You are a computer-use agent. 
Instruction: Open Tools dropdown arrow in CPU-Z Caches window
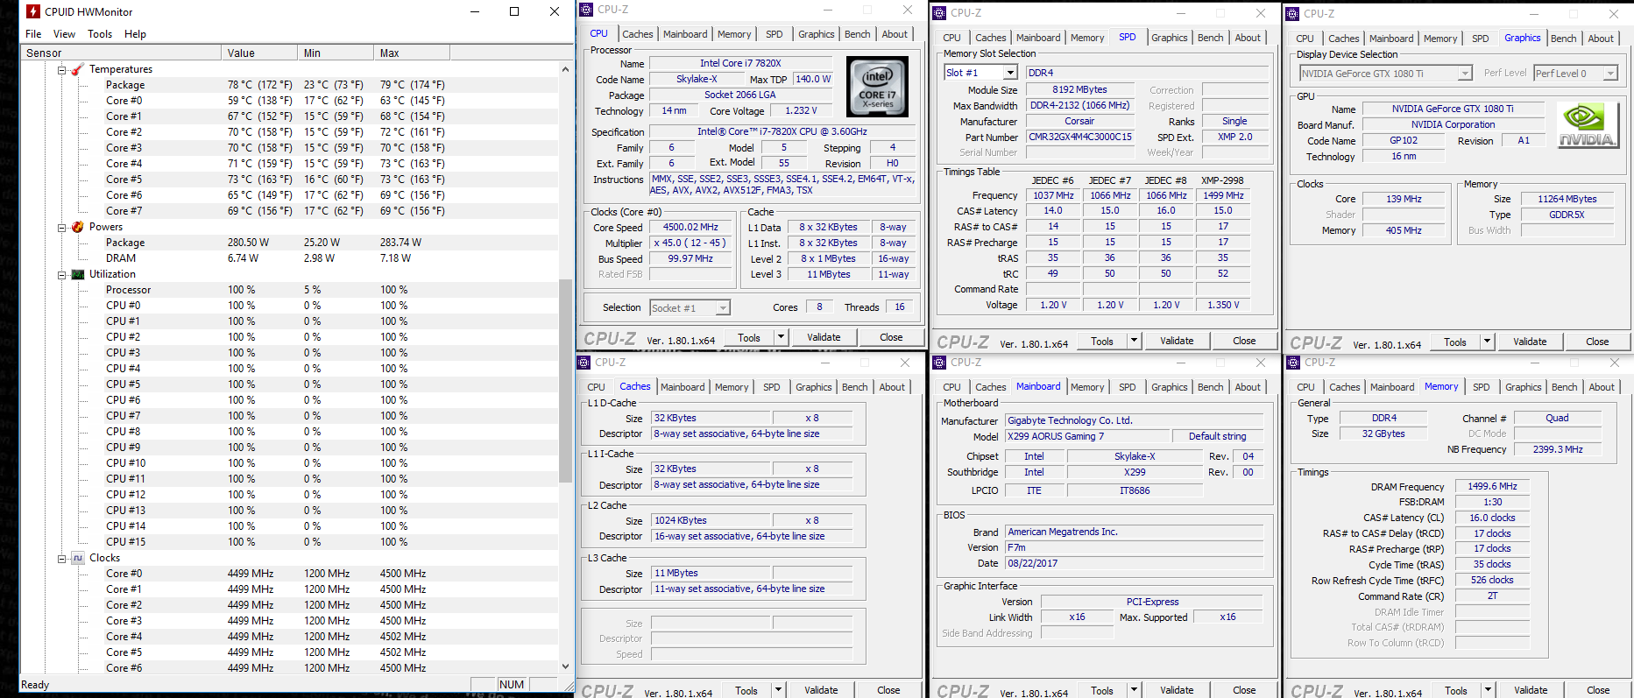(x=778, y=690)
